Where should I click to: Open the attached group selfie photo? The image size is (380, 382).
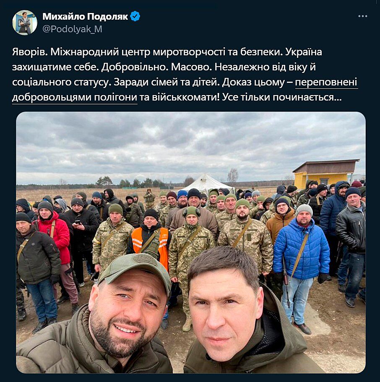(191, 242)
